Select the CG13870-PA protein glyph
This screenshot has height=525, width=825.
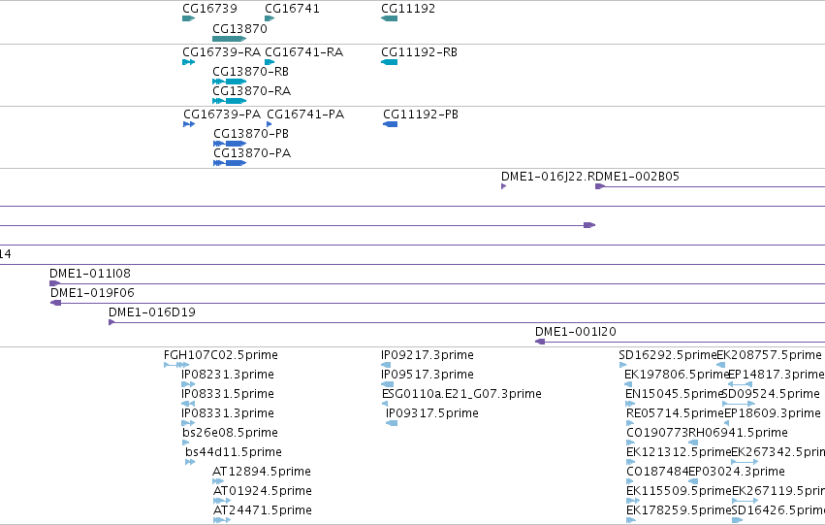[230, 163]
